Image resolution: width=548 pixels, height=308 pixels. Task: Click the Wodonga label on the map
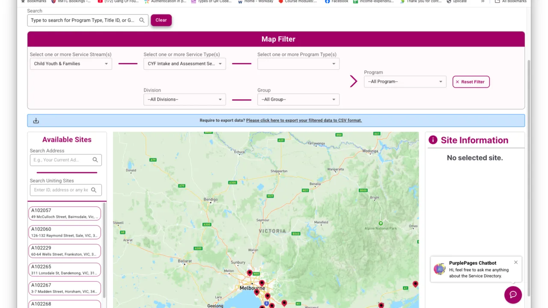[x=370, y=151]
